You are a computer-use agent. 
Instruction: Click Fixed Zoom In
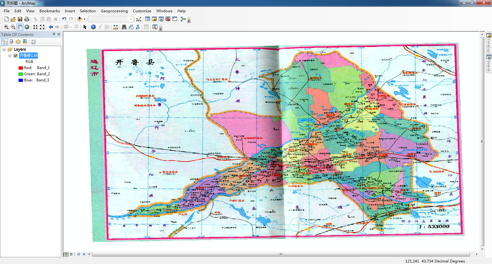pos(35,27)
